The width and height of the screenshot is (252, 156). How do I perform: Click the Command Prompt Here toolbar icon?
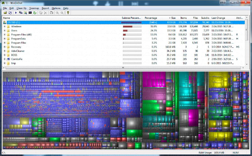click(x=30, y=13)
